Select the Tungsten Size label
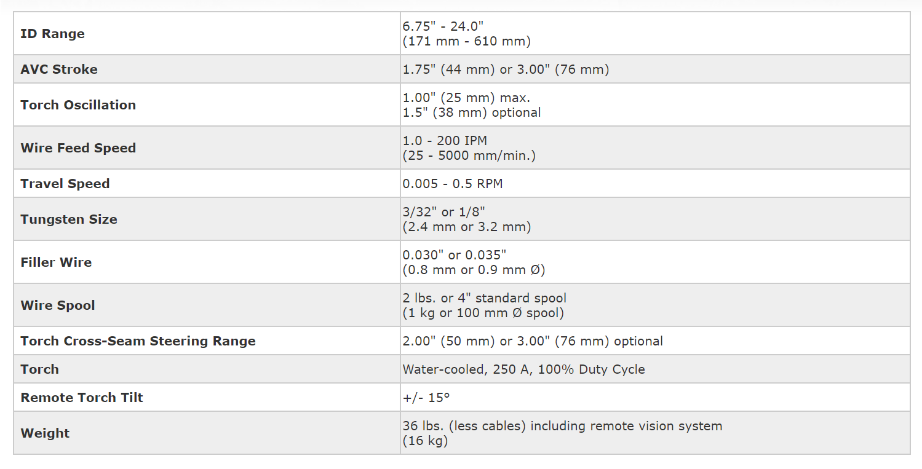This screenshot has height=469, width=922. click(x=69, y=219)
